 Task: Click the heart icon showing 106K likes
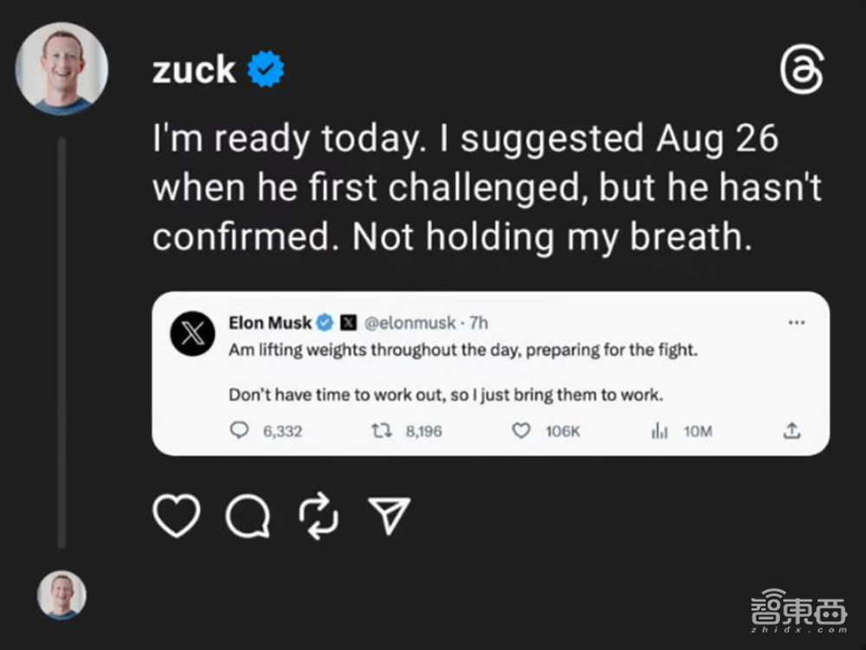(x=521, y=430)
